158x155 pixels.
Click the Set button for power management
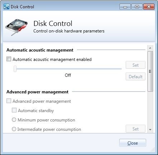point(135,129)
